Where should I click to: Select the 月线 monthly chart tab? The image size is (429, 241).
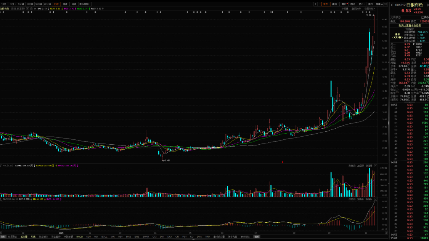[x=74, y=4]
